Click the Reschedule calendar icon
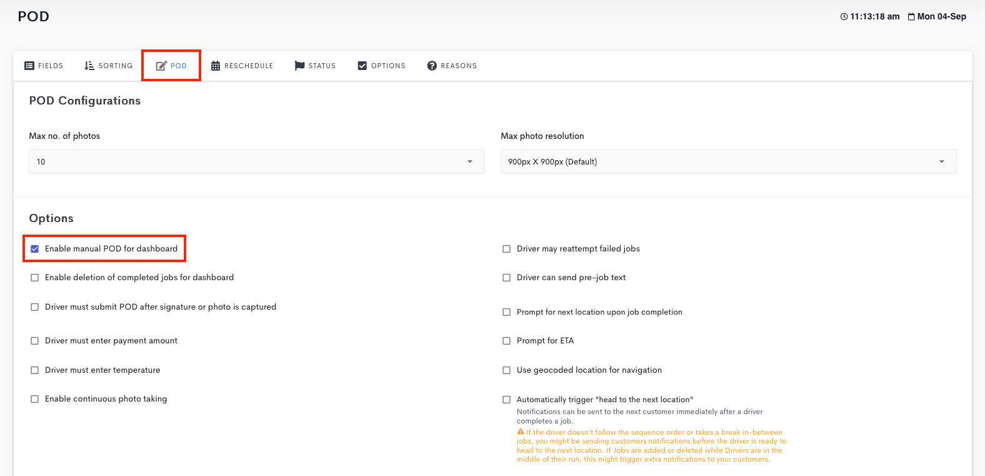This screenshot has height=476, width=985. (x=216, y=66)
